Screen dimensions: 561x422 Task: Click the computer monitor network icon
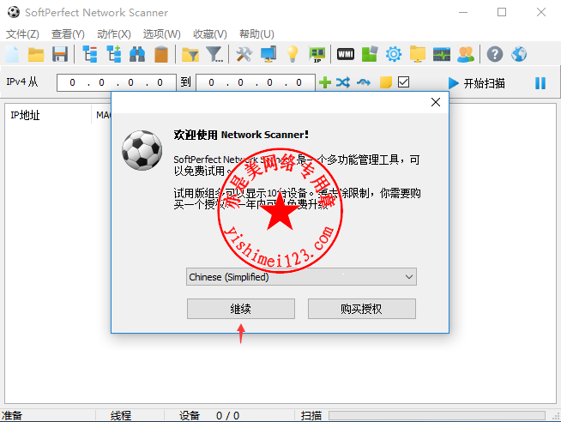click(268, 54)
